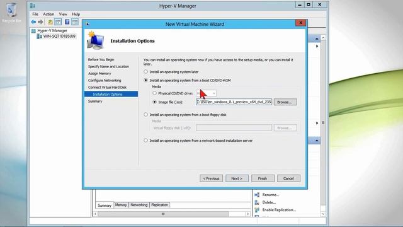This screenshot has width=403, height=227.
Task: Click the Up One Level folder icon
Action: (50, 22)
